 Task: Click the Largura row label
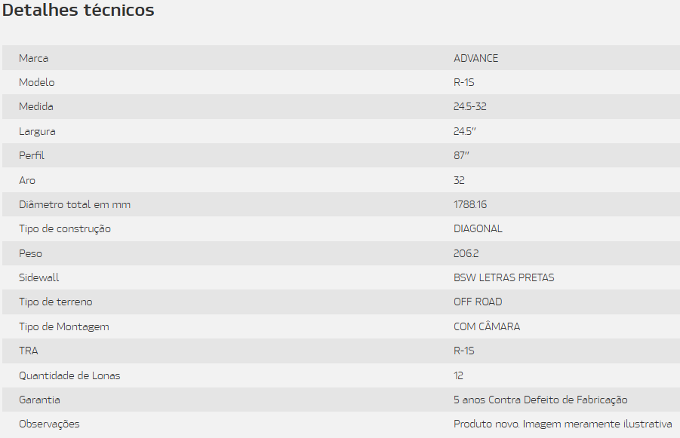tap(37, 131)
